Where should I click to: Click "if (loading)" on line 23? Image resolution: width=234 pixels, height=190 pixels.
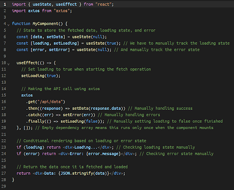point(30,147)
